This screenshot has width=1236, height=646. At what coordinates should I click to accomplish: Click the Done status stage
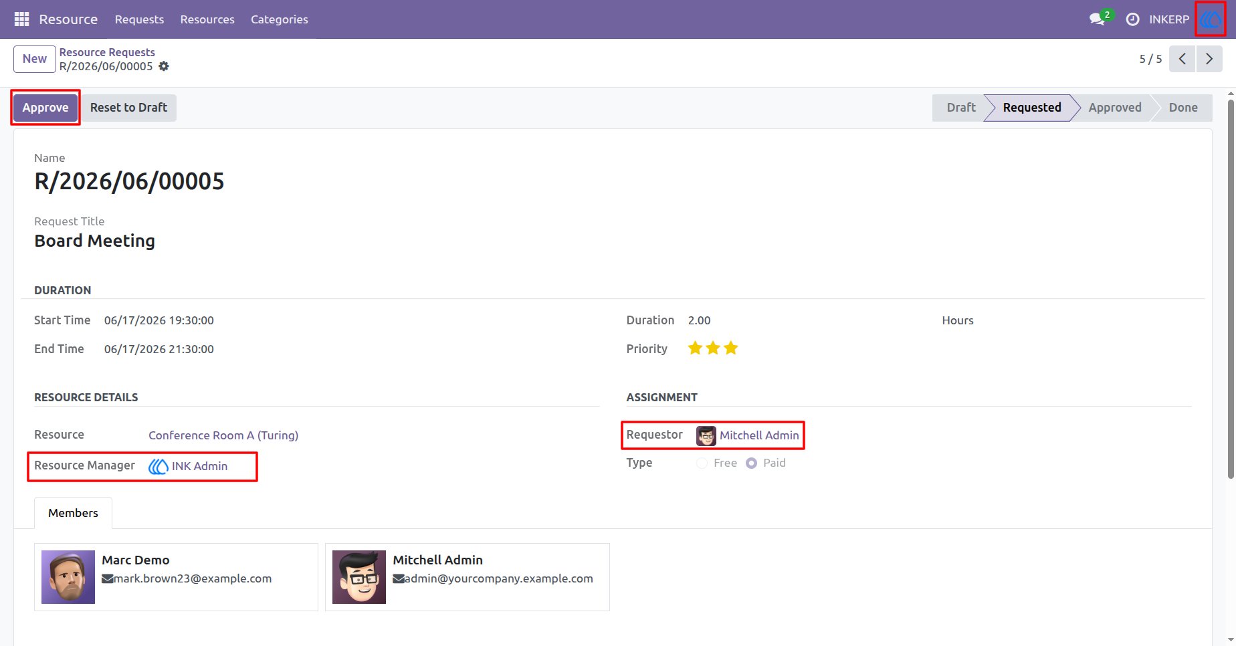[1183, 108]
